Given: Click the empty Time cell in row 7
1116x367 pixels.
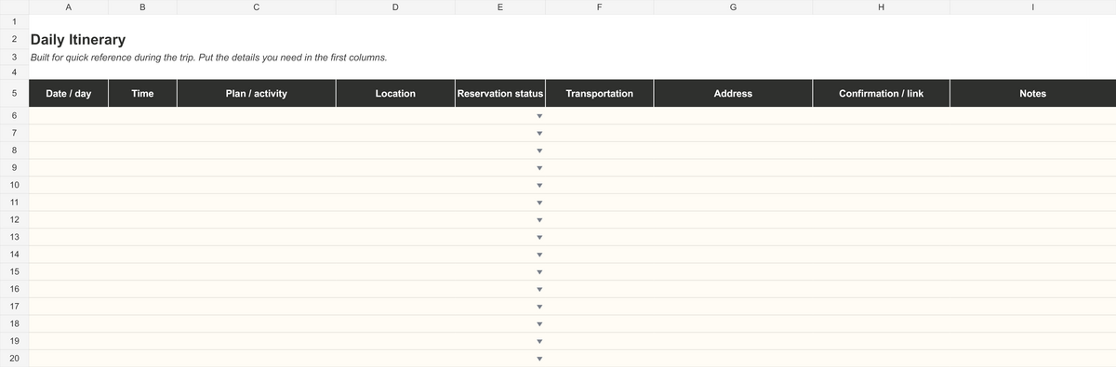Looking at the screenshot, I should 142,134.
